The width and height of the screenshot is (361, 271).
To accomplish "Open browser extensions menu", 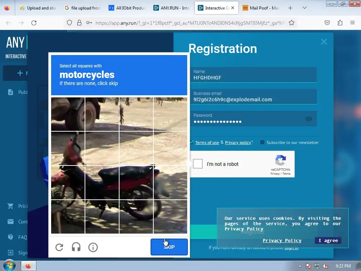I will click(340, 23).
